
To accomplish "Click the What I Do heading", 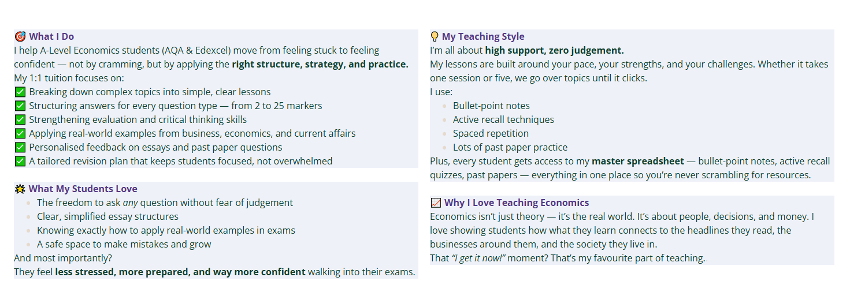I will 51,36.
